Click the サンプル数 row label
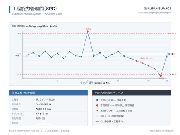180x135 pixels. click(17, 114)
